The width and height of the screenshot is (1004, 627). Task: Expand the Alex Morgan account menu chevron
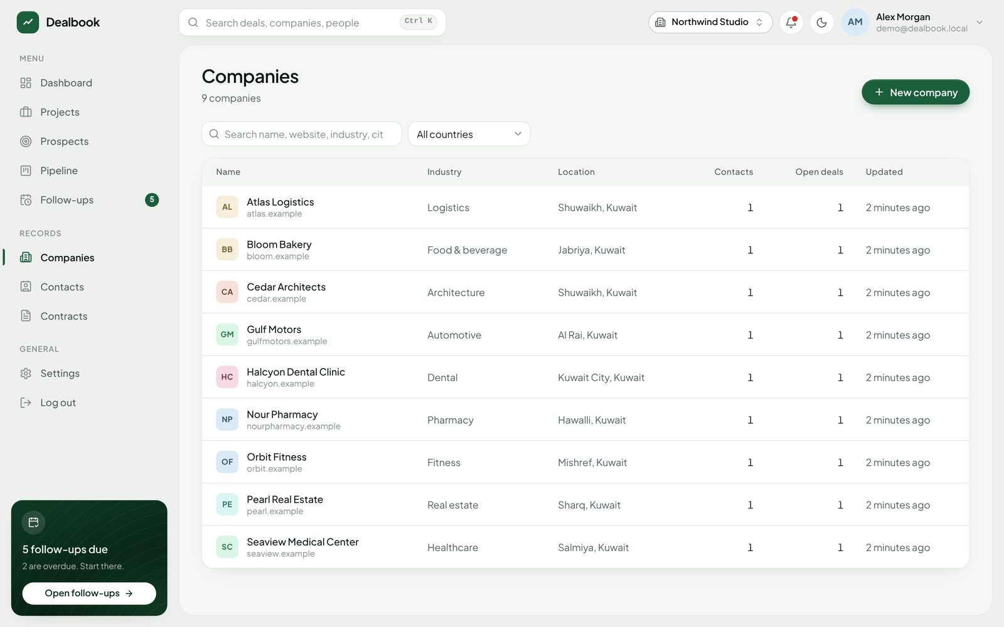coord(980,23)
